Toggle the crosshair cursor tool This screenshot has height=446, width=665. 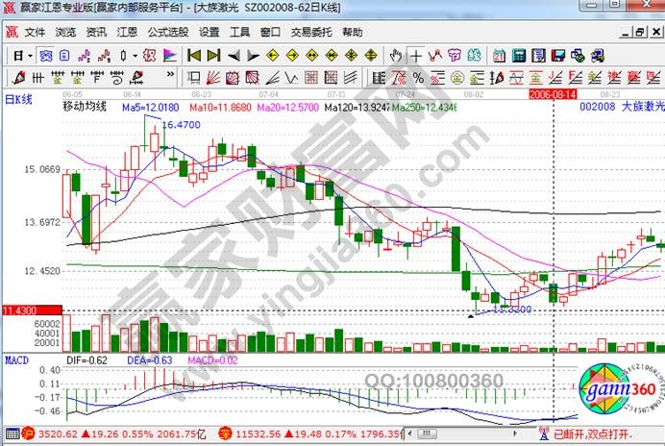coord(416,55)
